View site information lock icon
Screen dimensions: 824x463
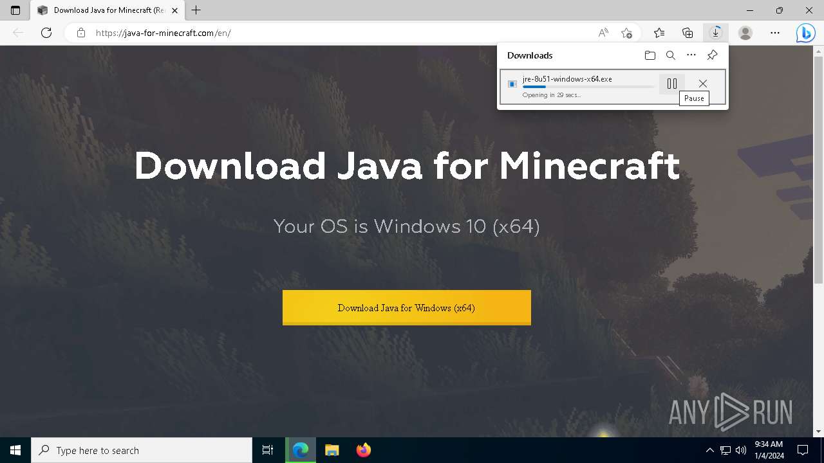pos(81,33)
